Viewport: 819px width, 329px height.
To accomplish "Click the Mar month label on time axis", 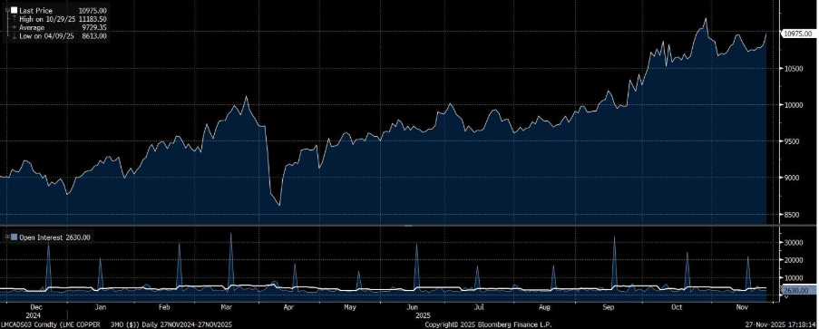I will point(227,307).
